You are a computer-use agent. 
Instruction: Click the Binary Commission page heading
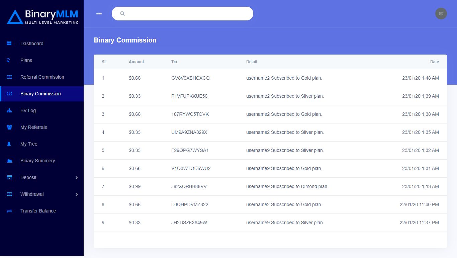[x=125, y=40]
